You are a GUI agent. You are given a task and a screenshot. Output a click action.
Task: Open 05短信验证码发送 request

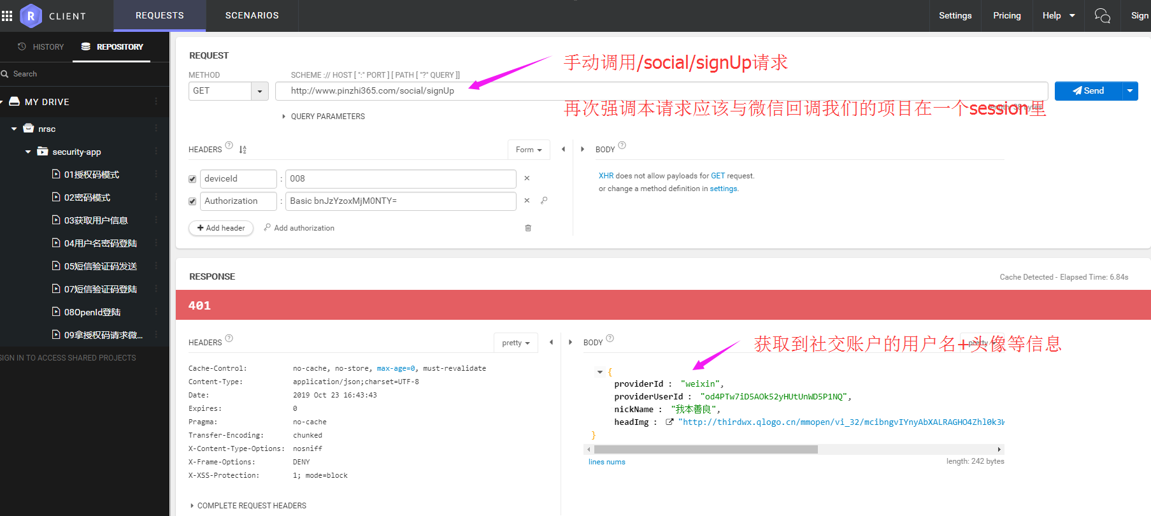coord(94,266)
